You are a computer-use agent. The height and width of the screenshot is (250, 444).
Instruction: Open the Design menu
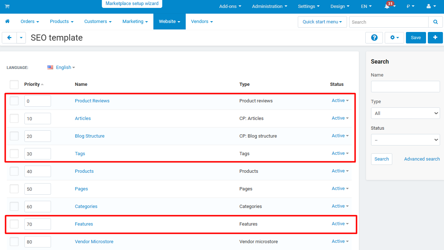tap(340, 6)
